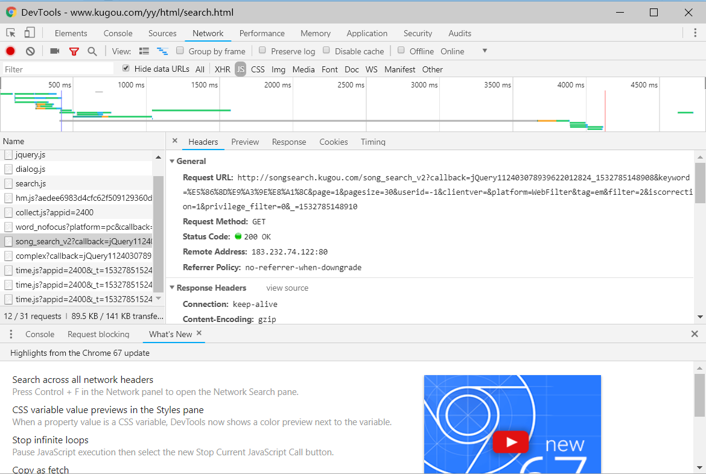Viewport: 706px width, 474px height.
Task: Click file icon of song_search_v2 request
Action: (x=8, y=241)
